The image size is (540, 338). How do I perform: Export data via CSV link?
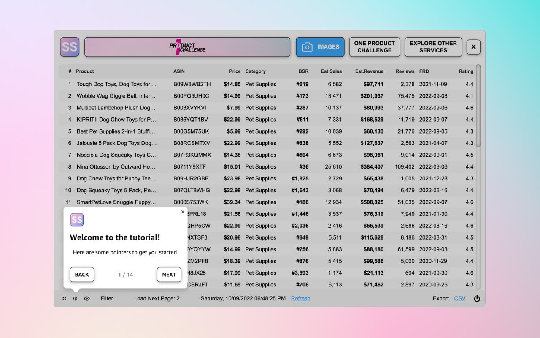460,299
